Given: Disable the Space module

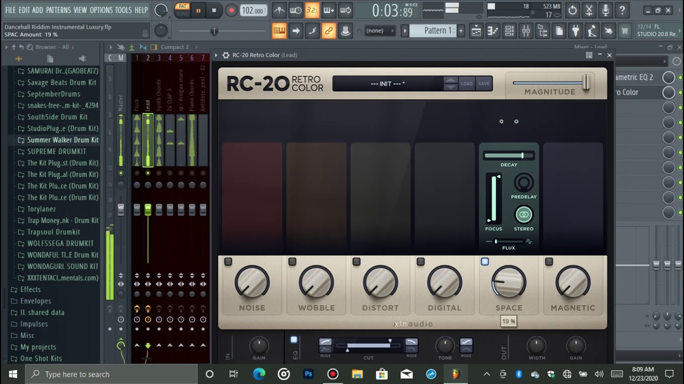Looking at the screenshot, I should [485, 261].
